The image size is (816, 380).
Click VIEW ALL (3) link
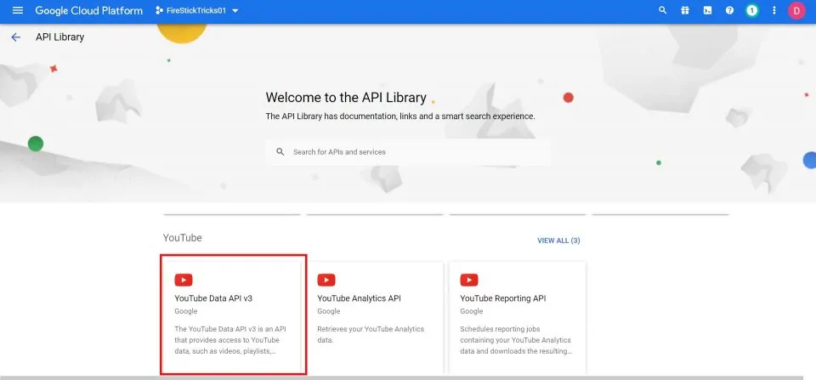558,241
